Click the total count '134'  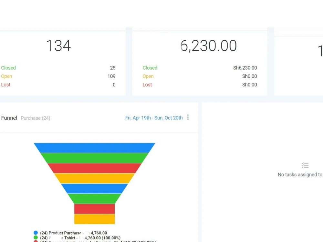pyautogui.click(x=58, y=45)
